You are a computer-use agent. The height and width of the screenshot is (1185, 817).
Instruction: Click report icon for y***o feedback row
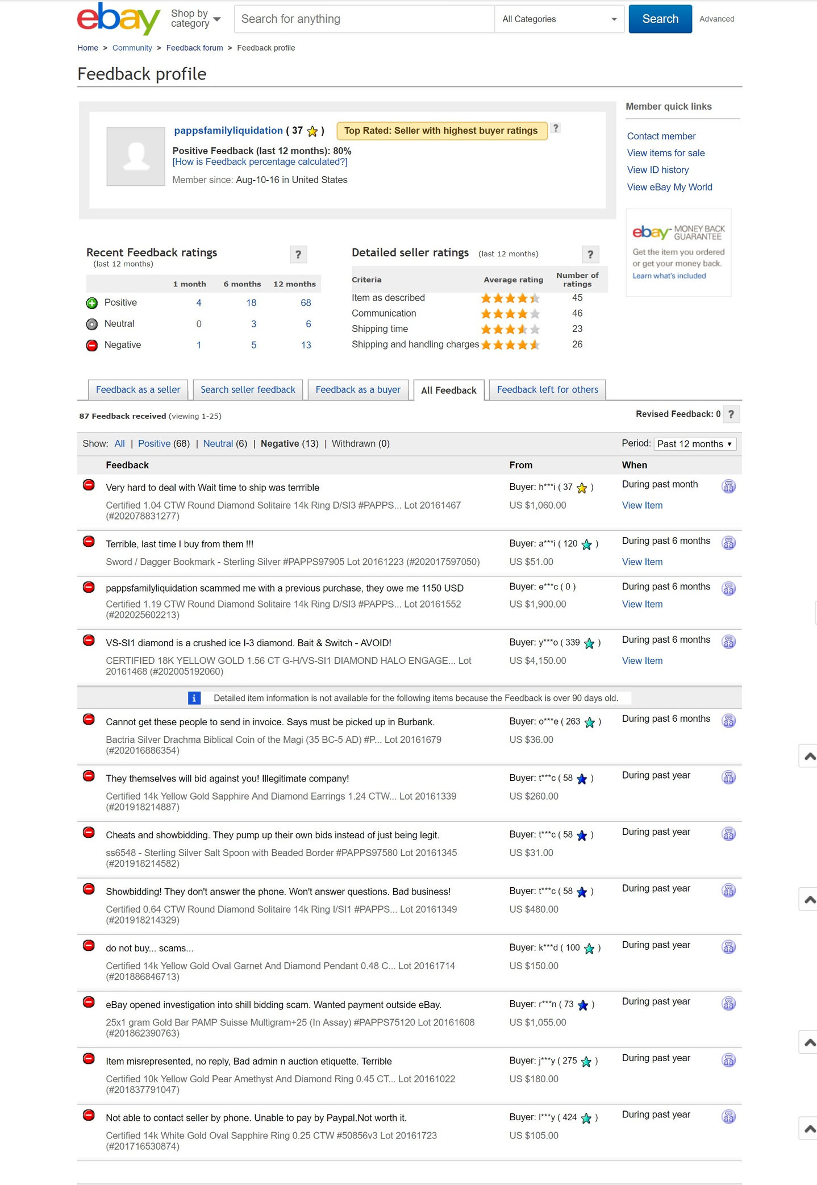click(x=728, y=642)
